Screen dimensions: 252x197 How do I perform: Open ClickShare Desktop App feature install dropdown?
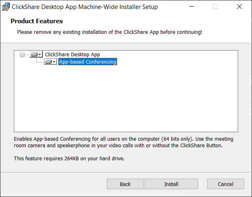[36, 54]
